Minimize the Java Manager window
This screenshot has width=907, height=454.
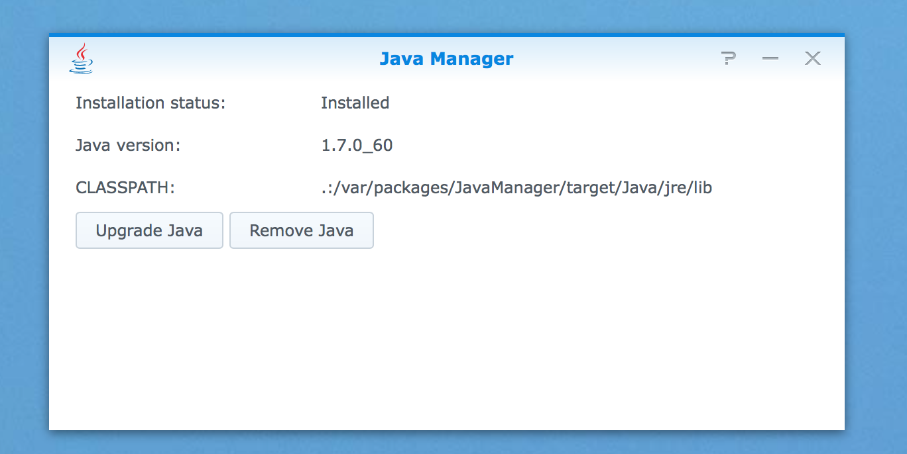pos(770,58)
